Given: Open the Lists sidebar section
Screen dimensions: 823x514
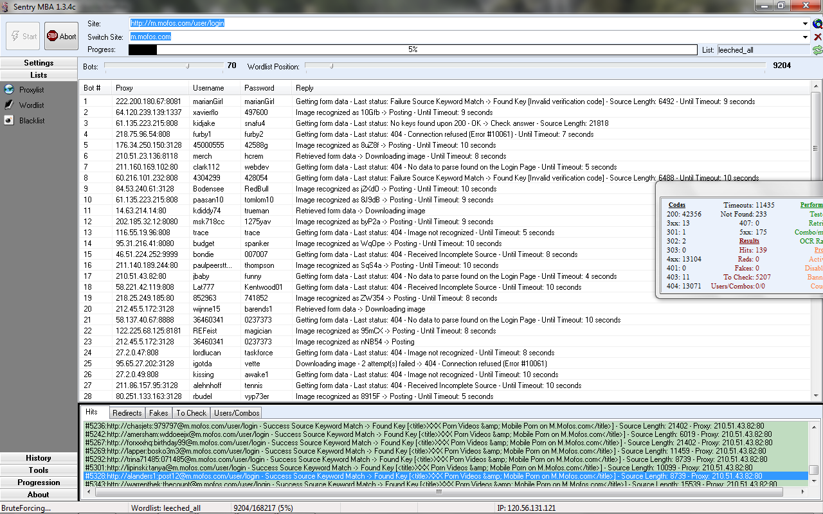Looking at the screenshot, I should point(39,75).
